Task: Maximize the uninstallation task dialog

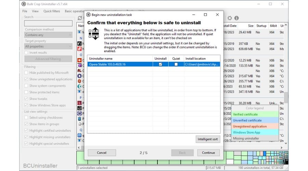Action: (x=205, y=15)
